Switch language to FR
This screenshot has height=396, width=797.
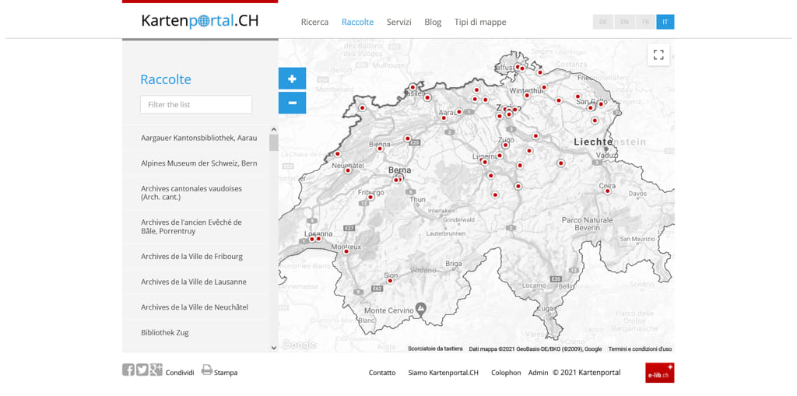pos(645,22)
